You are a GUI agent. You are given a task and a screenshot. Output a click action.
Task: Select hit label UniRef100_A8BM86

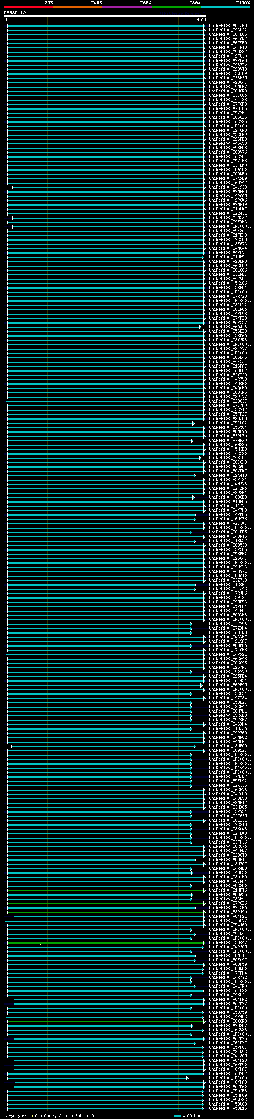[228, 645]
